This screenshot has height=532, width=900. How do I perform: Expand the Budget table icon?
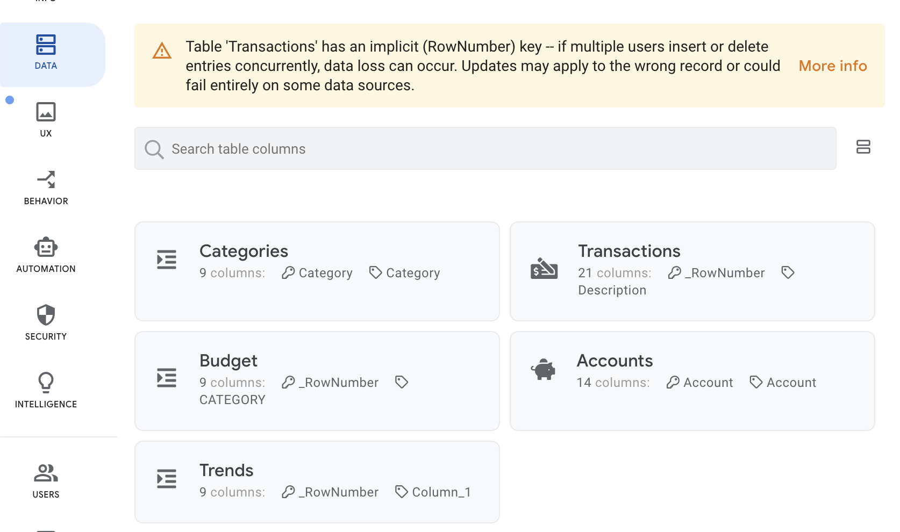[x=167, y=377]
